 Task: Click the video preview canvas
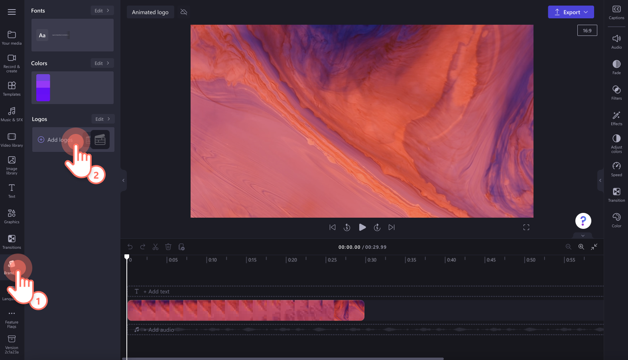pyautogui.click(x=362, y=121)
